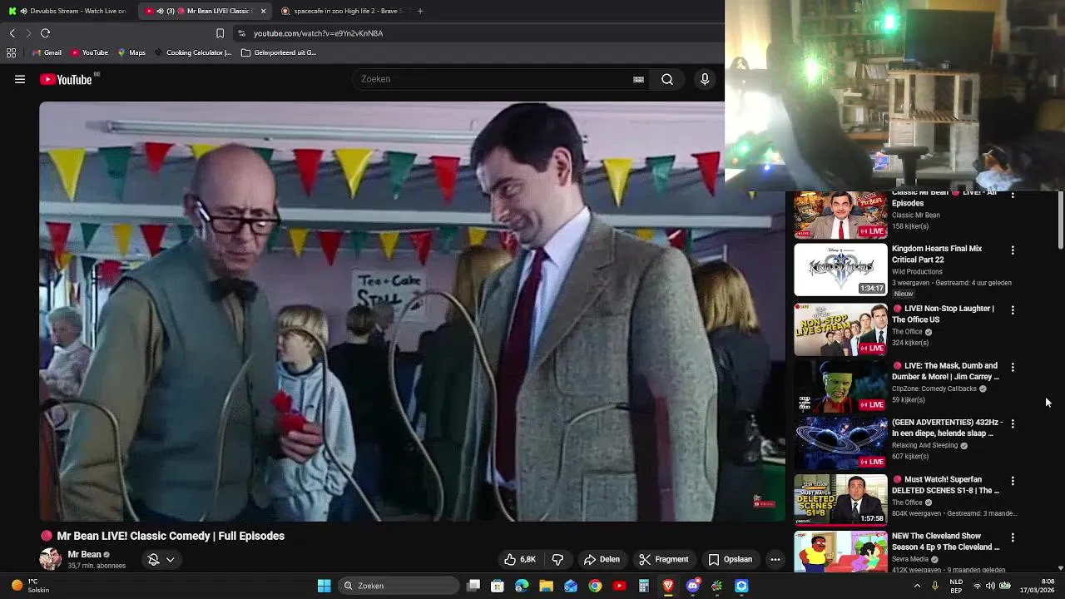
Task: Reload the page with the refresh icon
Action: 45,33
